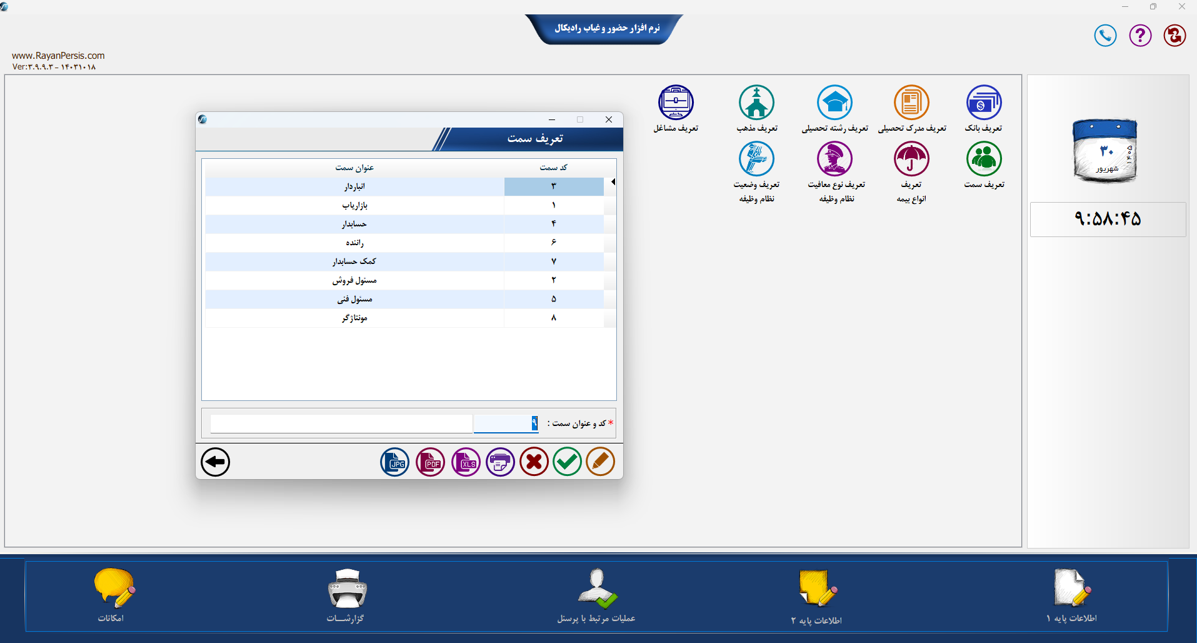This screenshot has width=1197, height=643.
Task: Open the تعریف رشته تحصیلی icon
Action: click(834, 103)
